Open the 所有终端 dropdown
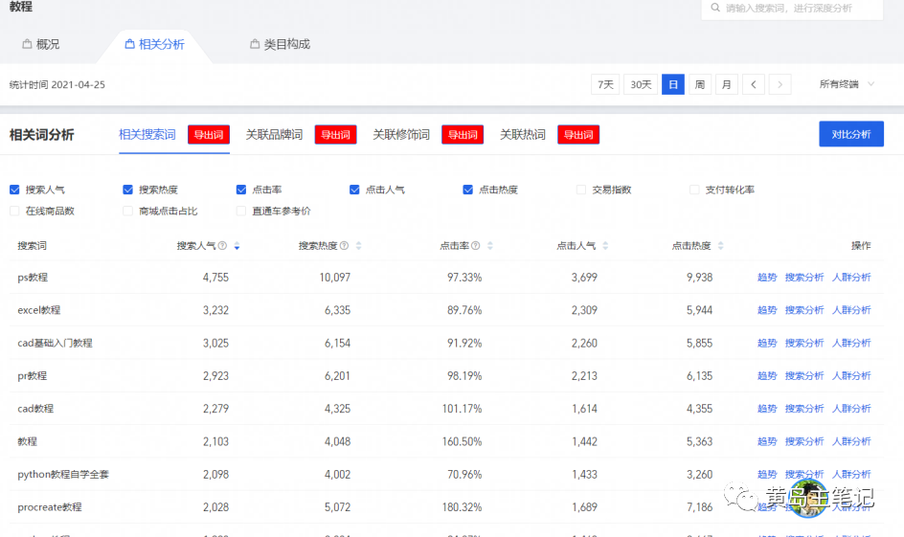 [847, 85]
